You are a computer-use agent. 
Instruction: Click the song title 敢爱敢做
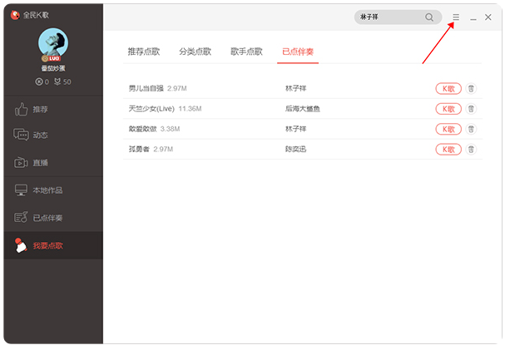pos(142,129)
